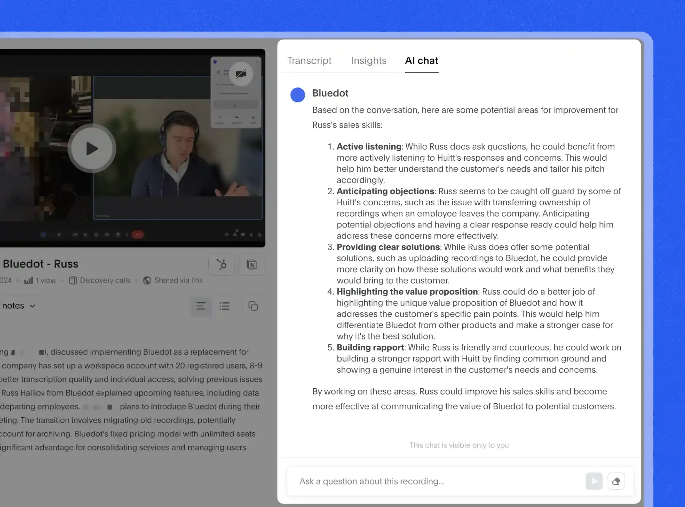Switch to the Transcript tab

[x=309, y=61]
